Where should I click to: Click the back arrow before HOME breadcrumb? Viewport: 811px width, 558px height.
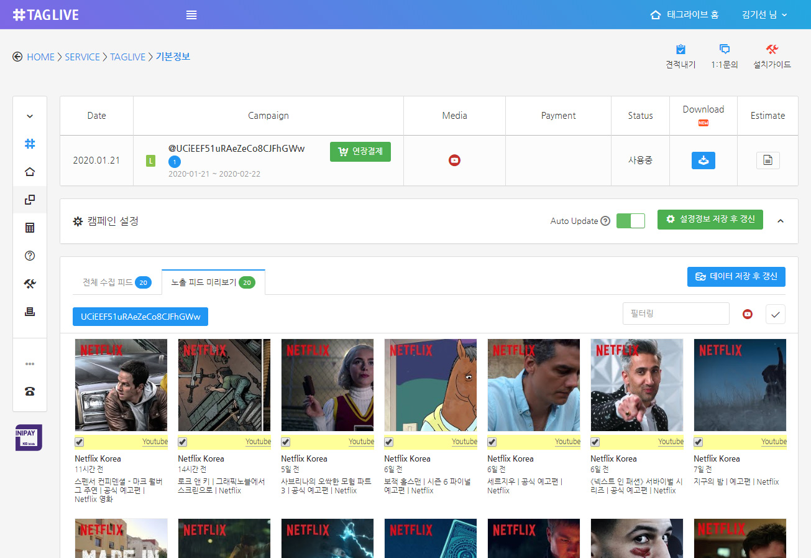(x=17, y=57)
